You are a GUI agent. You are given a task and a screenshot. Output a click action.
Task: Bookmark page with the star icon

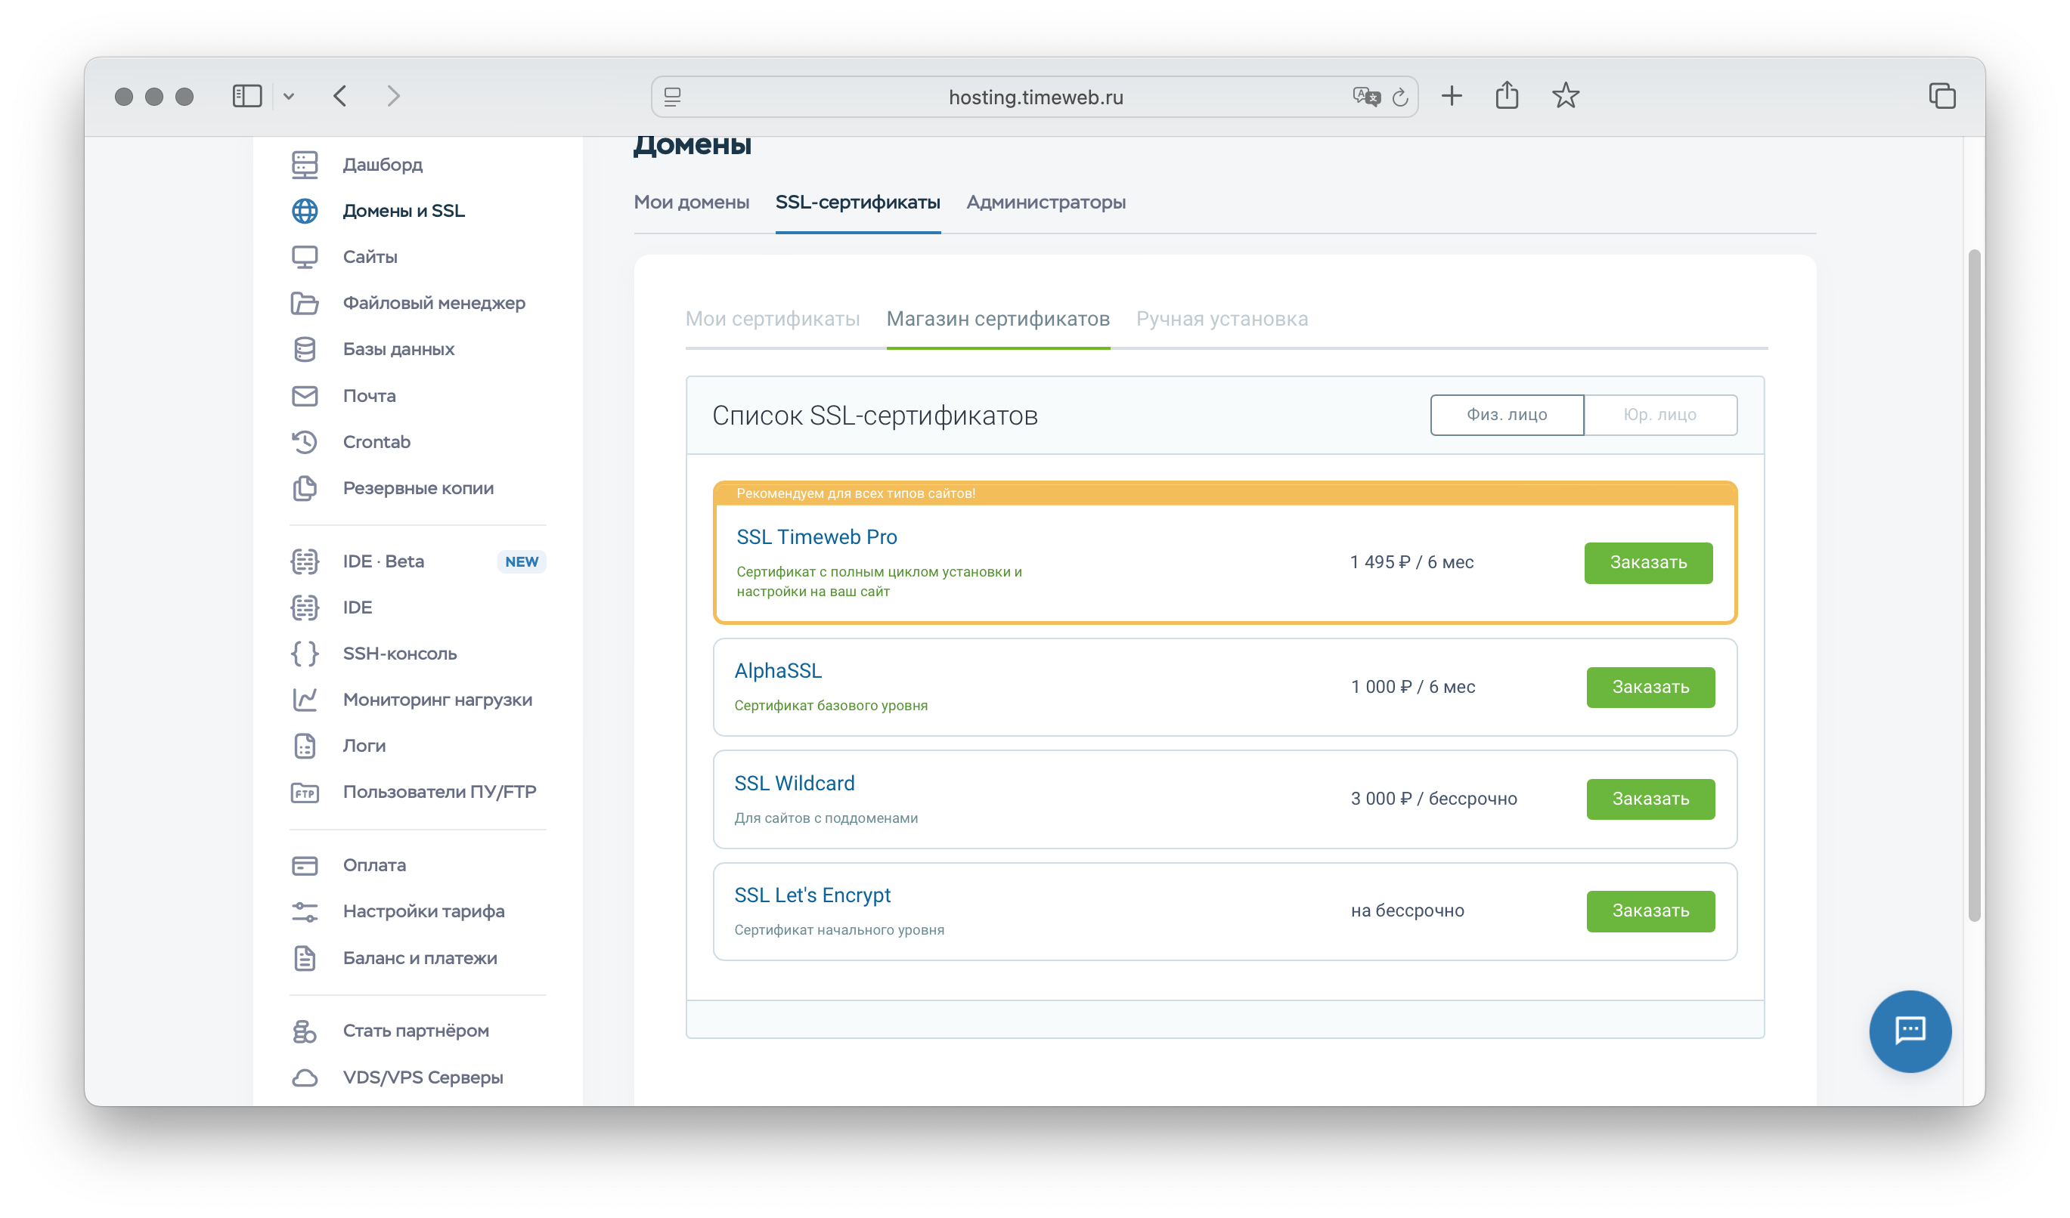(x=1566, y=96)
